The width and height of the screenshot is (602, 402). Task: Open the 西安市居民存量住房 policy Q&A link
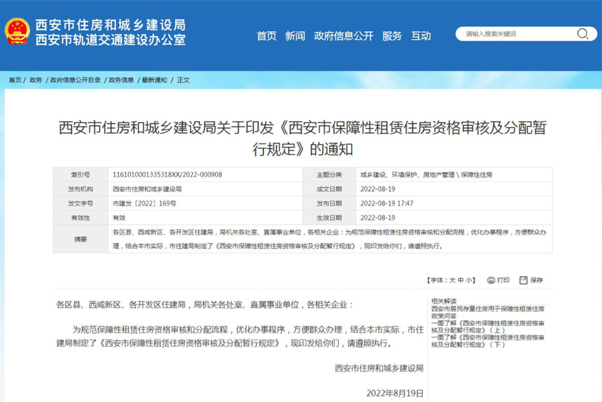click(487, 312)
